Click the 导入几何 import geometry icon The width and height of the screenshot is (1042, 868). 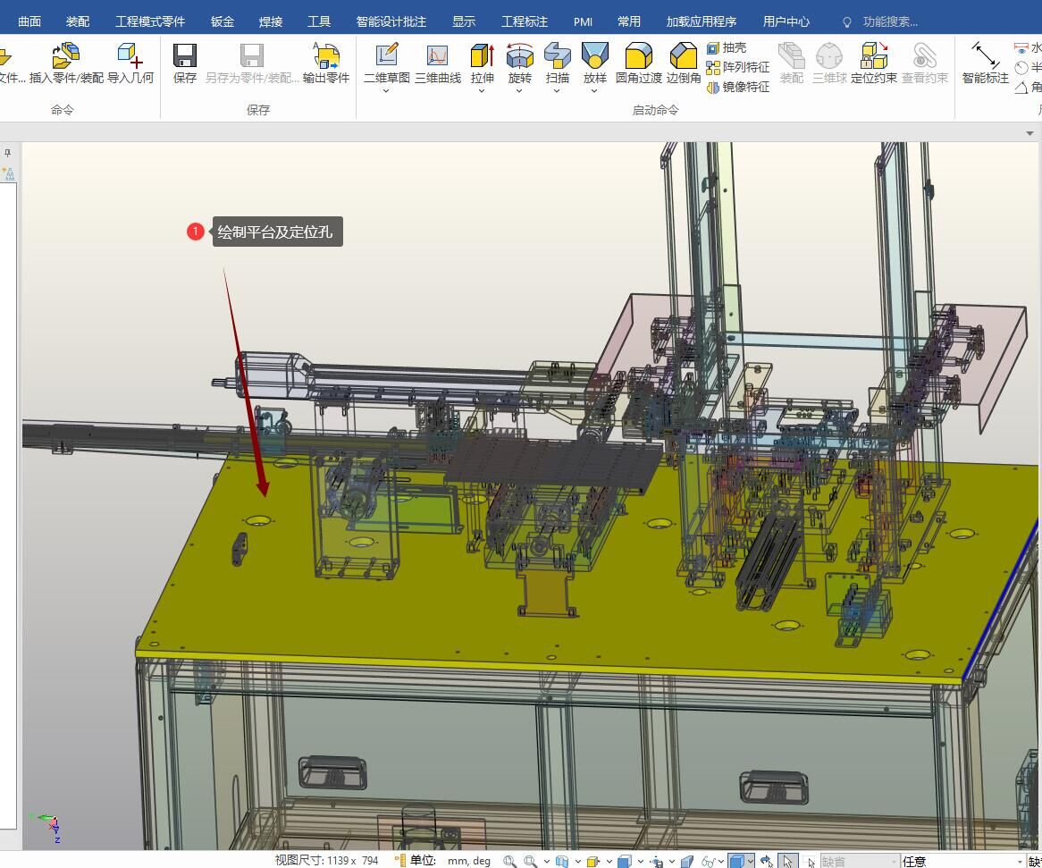(130, 57)
